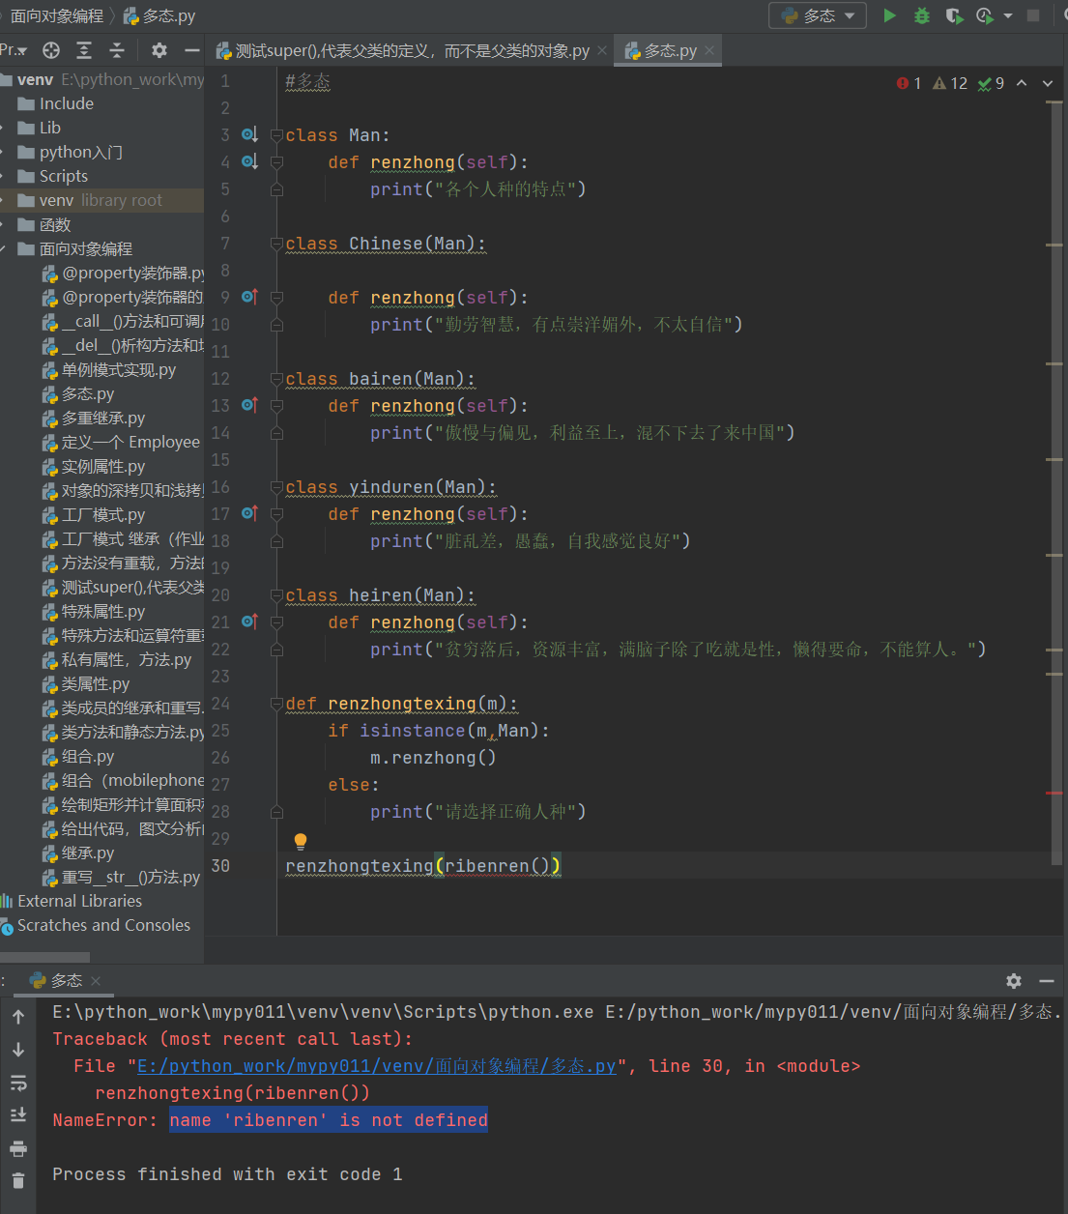This screenshot has width=1068, height=1214.
Task: Click the overriding-method gutter icon on line 9
Action: [249, 297]
